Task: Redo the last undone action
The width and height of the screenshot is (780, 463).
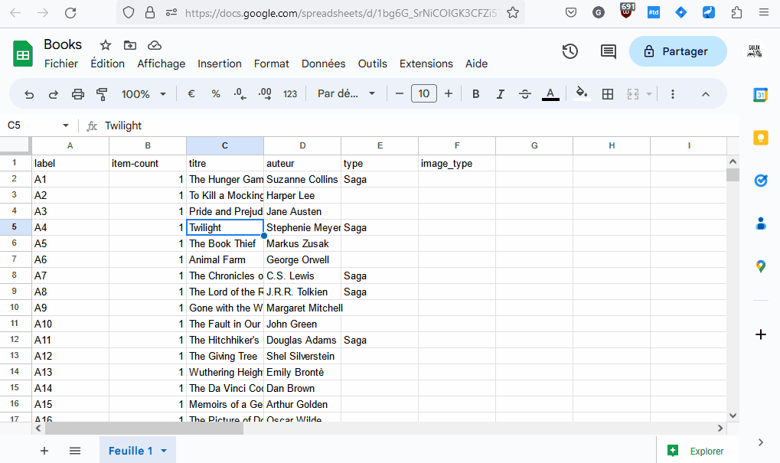Action: [54, 94]
